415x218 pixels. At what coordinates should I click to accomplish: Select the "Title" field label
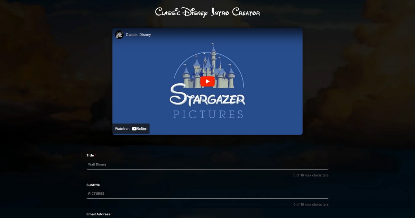(x=90, y=155)
